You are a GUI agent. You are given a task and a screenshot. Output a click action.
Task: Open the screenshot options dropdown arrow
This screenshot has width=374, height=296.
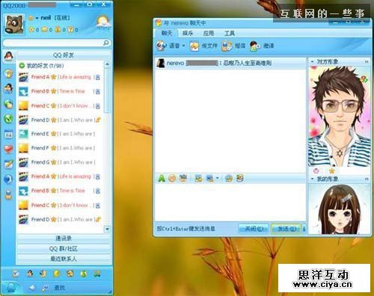point(218,178)
